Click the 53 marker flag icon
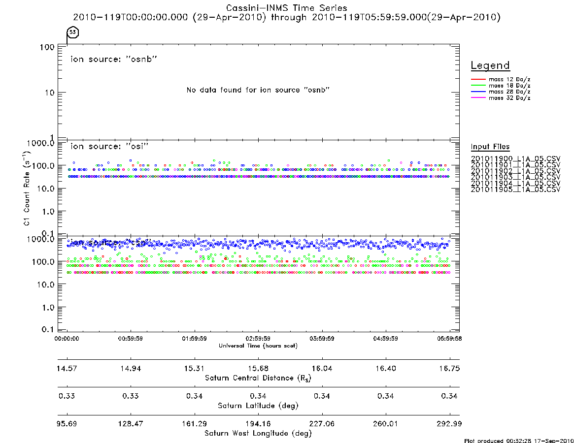 click(x=72, y=32)
